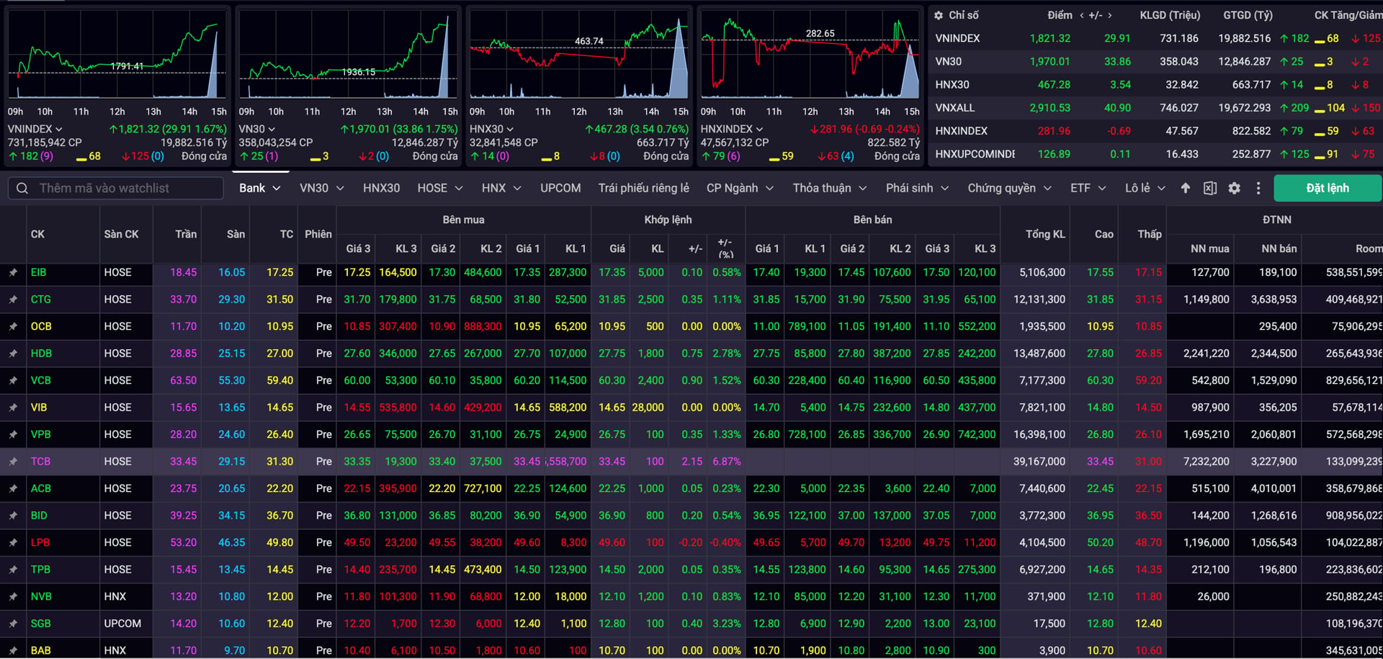This screenshot has height=659, width=1383.
Task: Click the NN mua column header
Action: [1210, 248]
